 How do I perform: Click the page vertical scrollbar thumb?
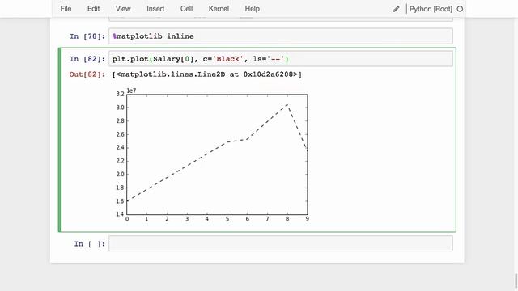pos(516,280)
